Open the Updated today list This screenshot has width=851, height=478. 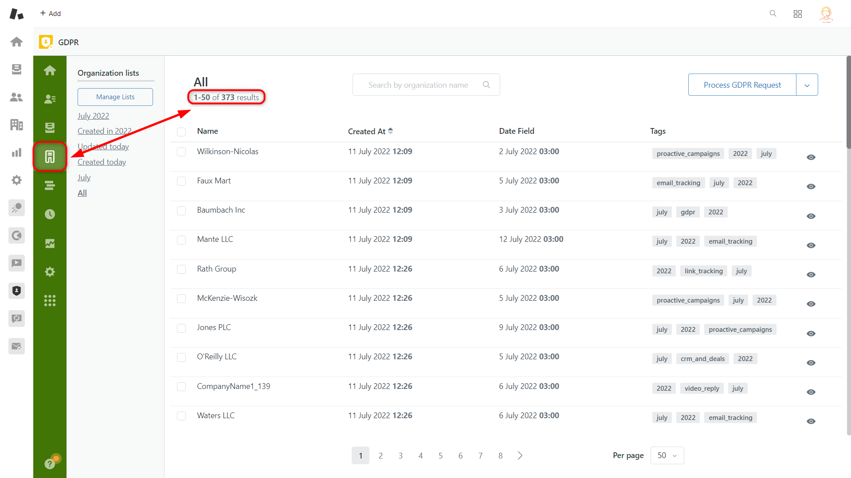coord(103,147)
